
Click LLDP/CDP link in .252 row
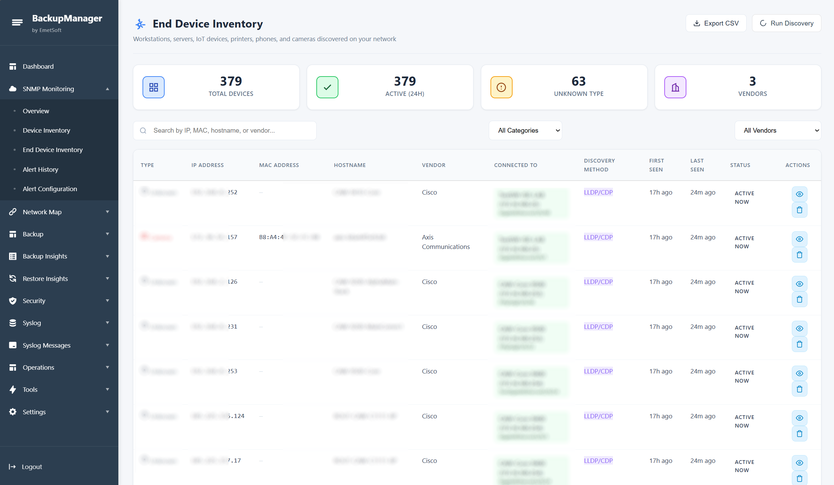(598, 192)
